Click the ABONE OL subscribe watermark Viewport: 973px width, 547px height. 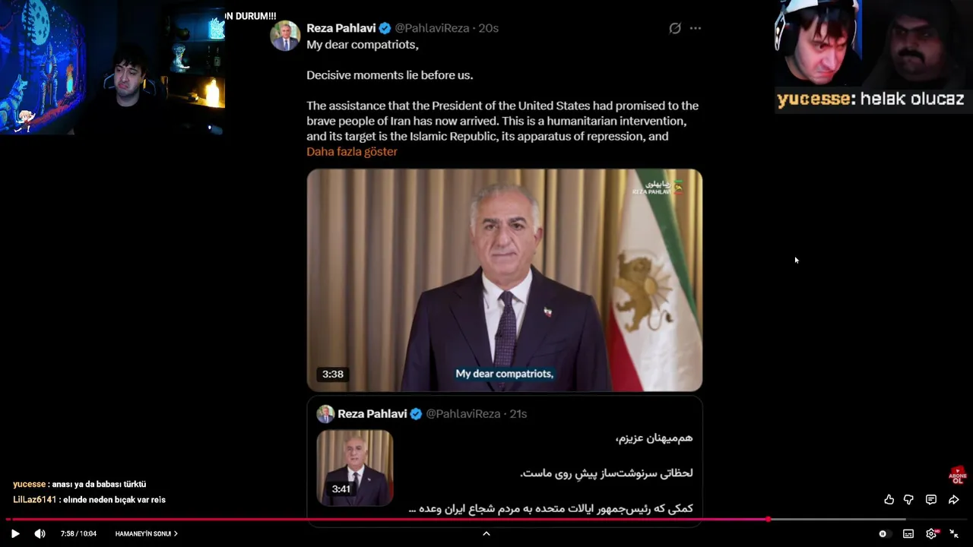point(958,476)
